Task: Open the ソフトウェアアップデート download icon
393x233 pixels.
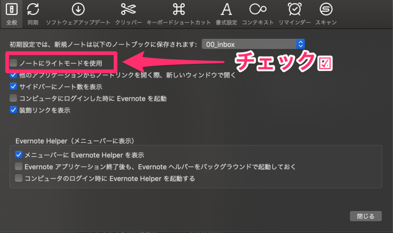Action: click(78, 9)
